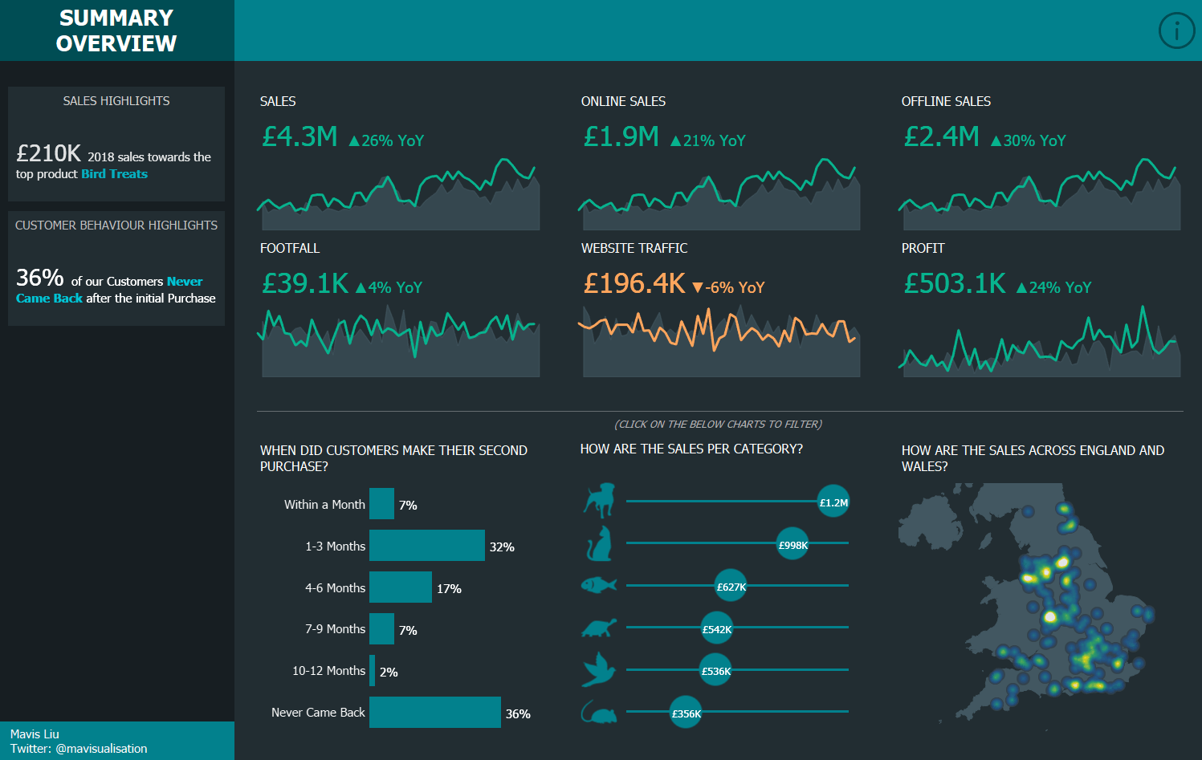Click the £998K lollipop bubble
This screenshot has width=1202, height=760.
coord(793,544)
